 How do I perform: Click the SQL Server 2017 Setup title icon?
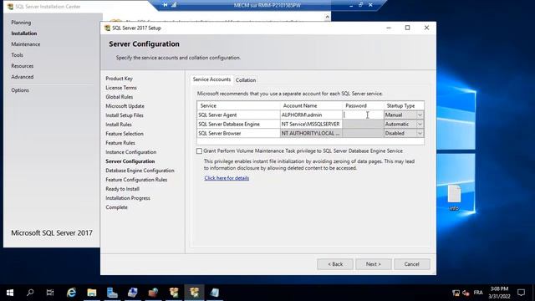[107, 28]
